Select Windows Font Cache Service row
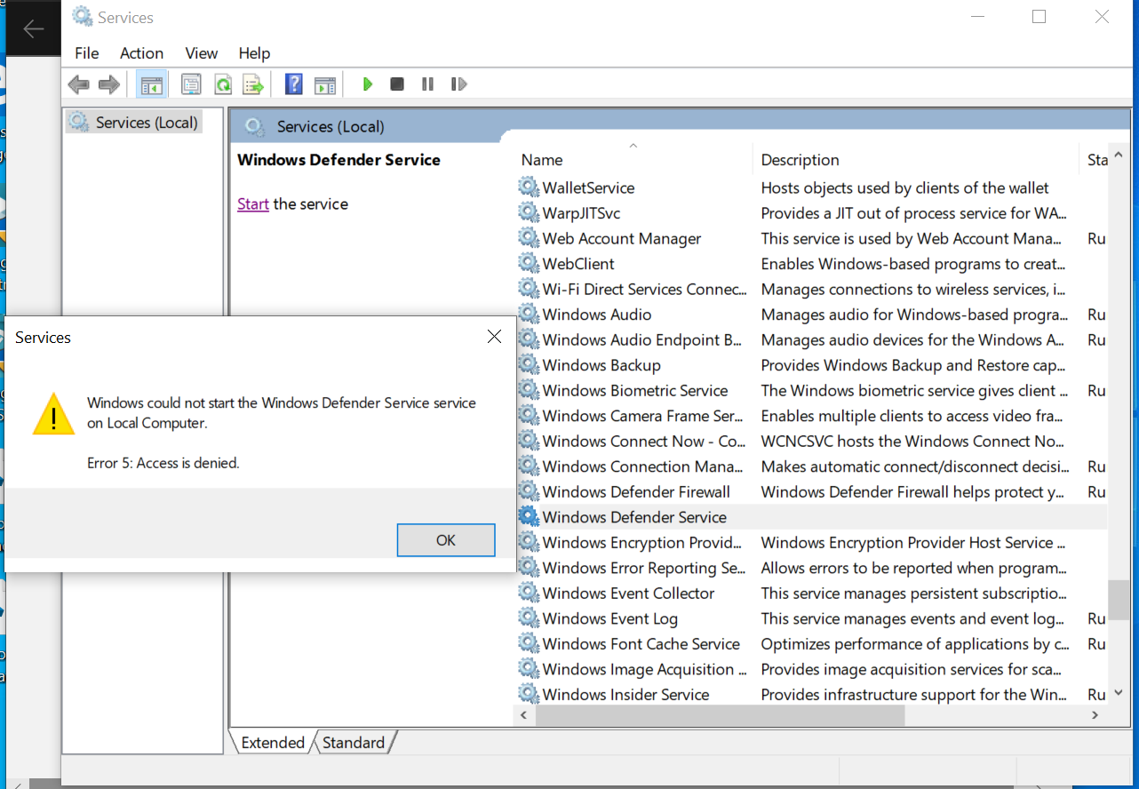This screenshot has height=789, width=1139. (811, 644)
